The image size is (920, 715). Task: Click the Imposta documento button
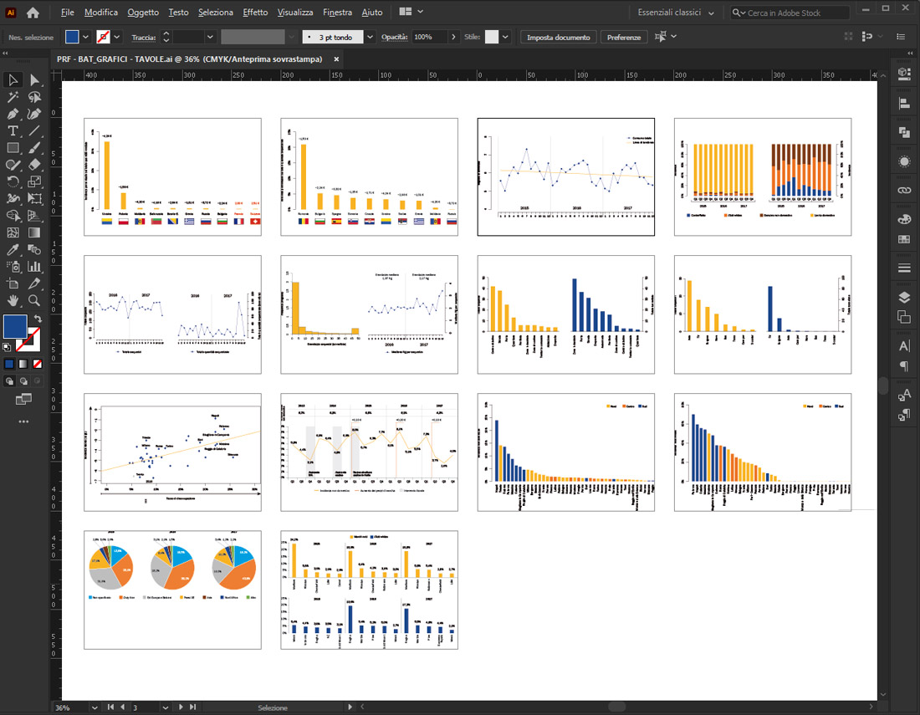(559, 38)
